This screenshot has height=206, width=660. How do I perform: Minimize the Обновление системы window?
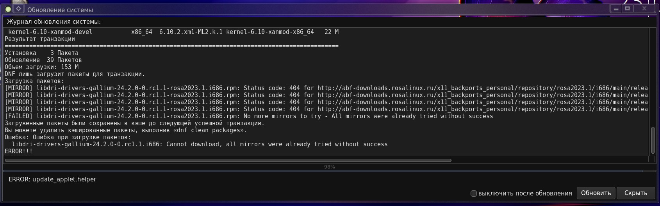[616, 9]
